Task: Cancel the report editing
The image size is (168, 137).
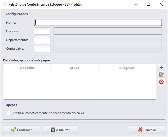Action: pos(147,130)
